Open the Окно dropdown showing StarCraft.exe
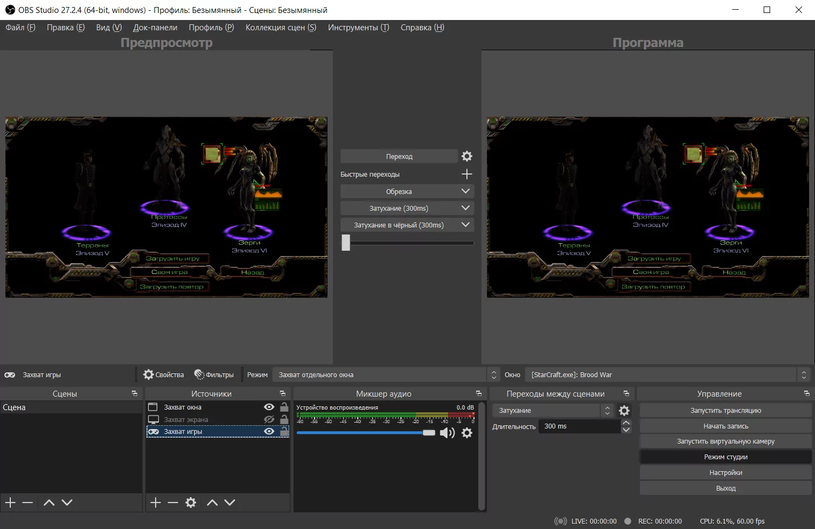The image size is (815, 529). click(667, 374)
